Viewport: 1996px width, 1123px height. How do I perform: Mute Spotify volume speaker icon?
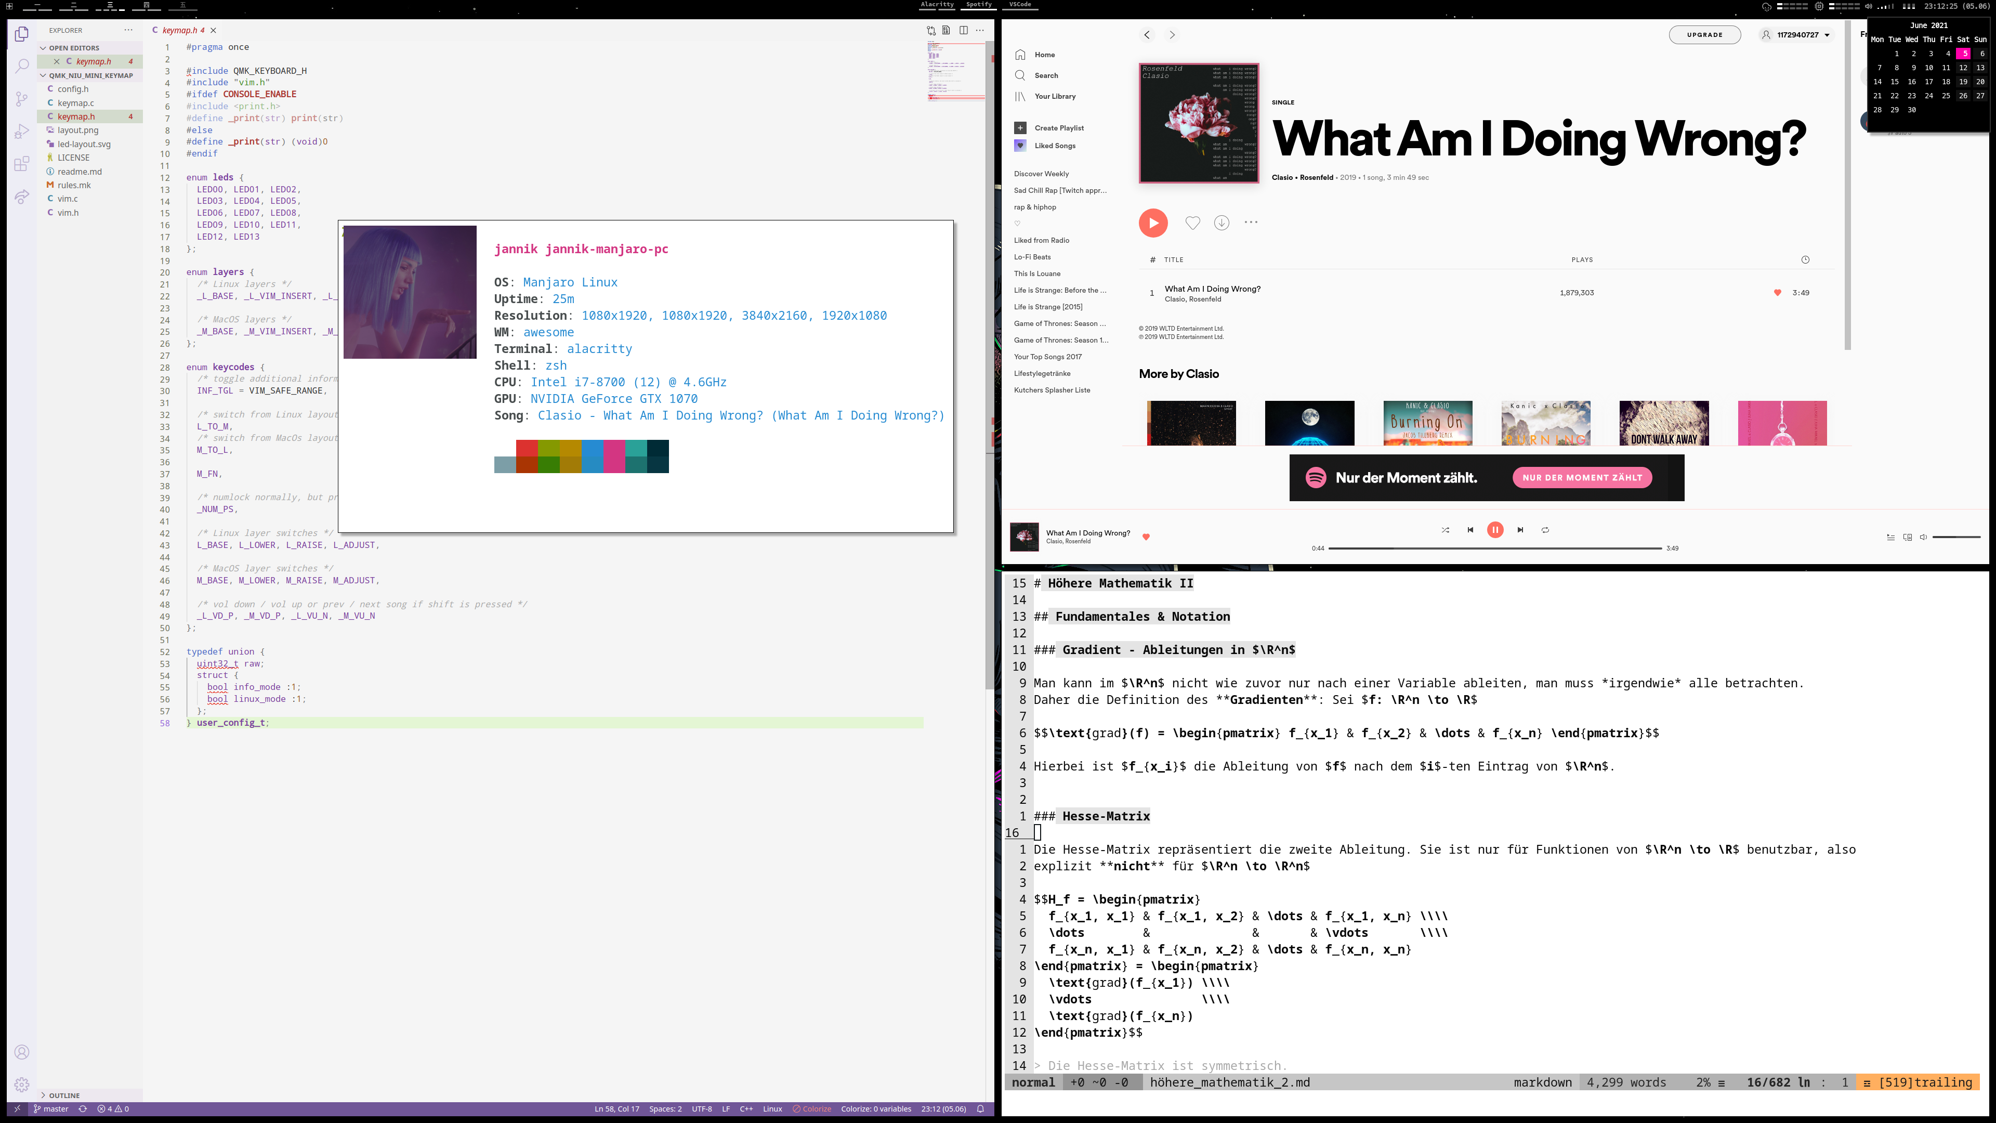point(1923,537)
